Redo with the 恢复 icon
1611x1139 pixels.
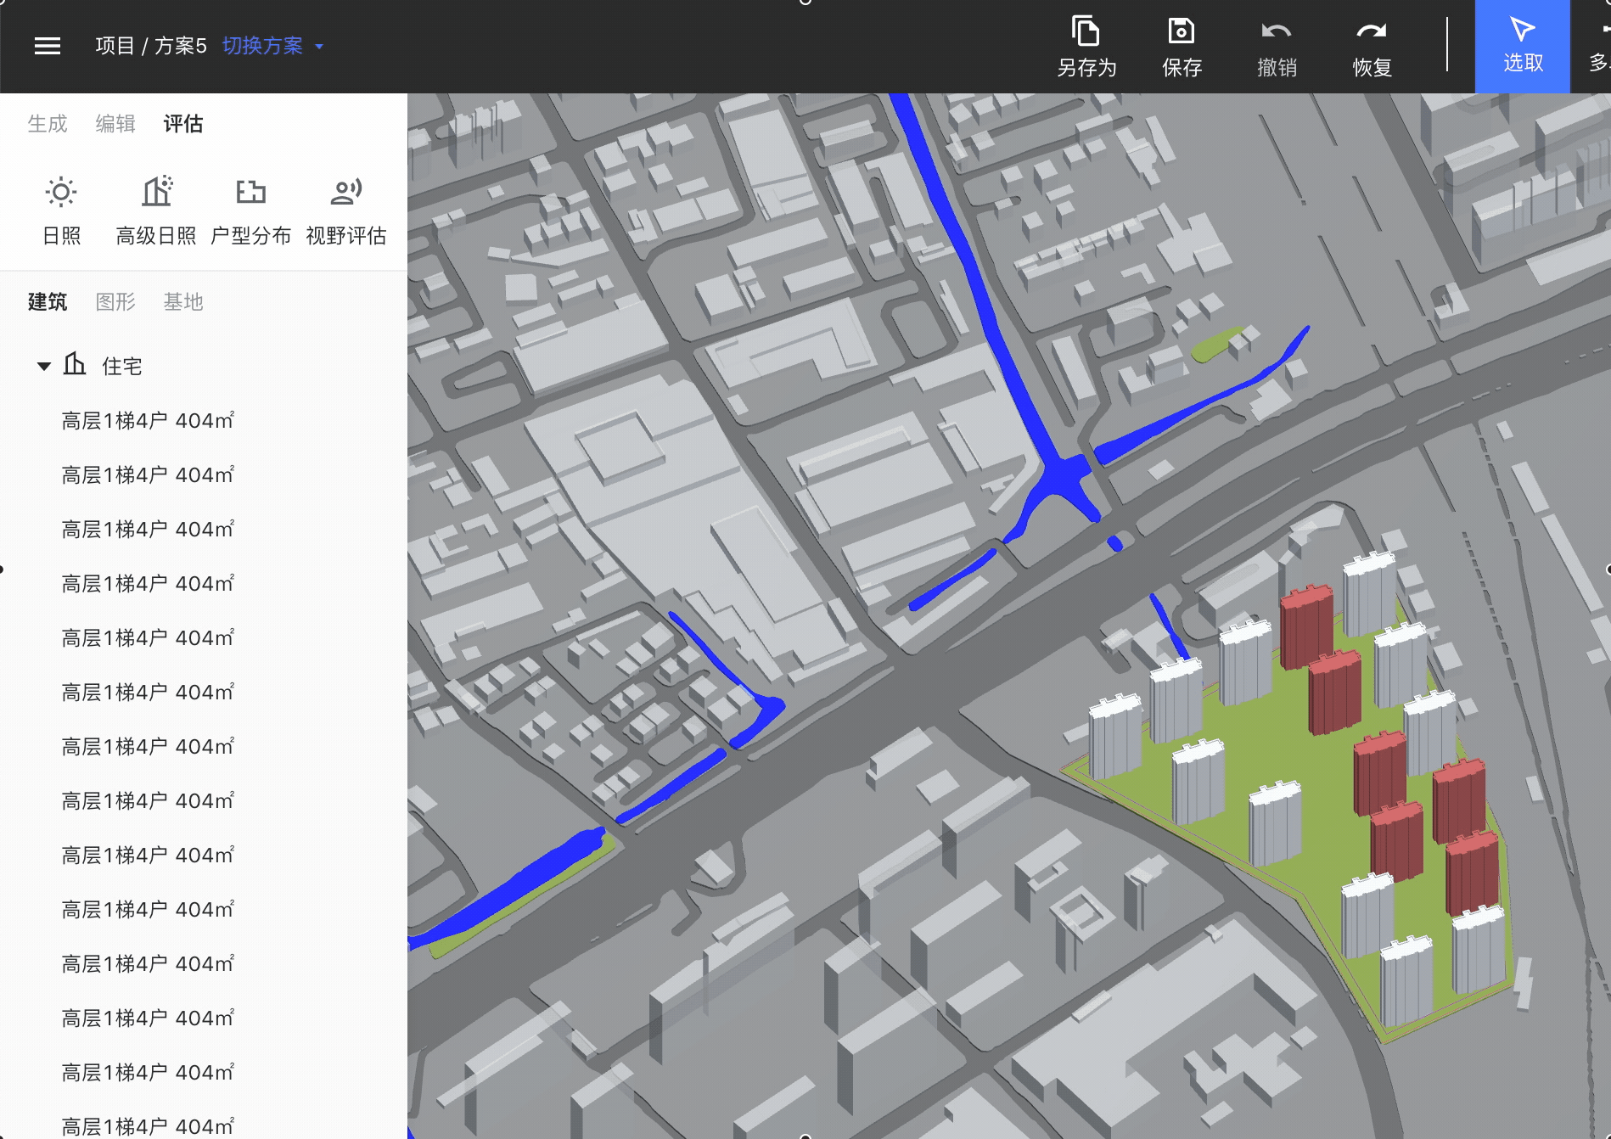click(1372, 47)
